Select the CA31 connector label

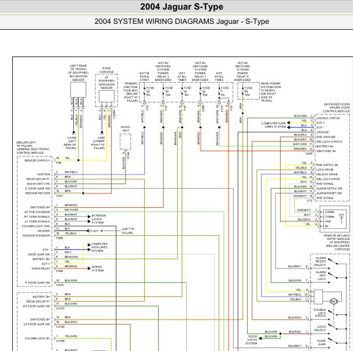coord(59,196)
